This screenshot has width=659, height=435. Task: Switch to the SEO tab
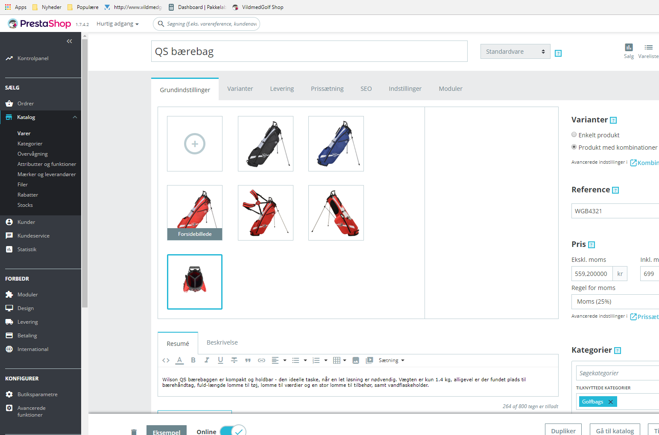(x=366, y=89)
